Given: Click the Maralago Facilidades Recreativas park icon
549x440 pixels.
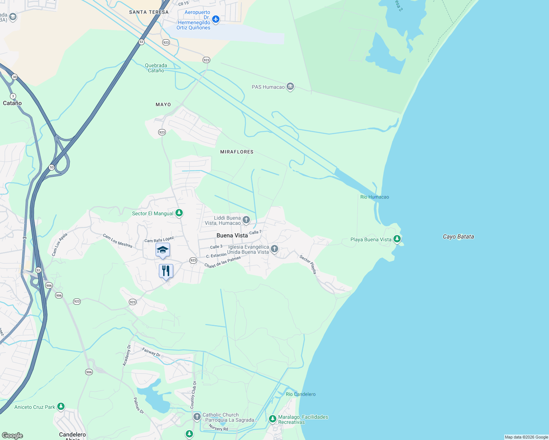Looking at the screenshot, I should coord(272,419).
